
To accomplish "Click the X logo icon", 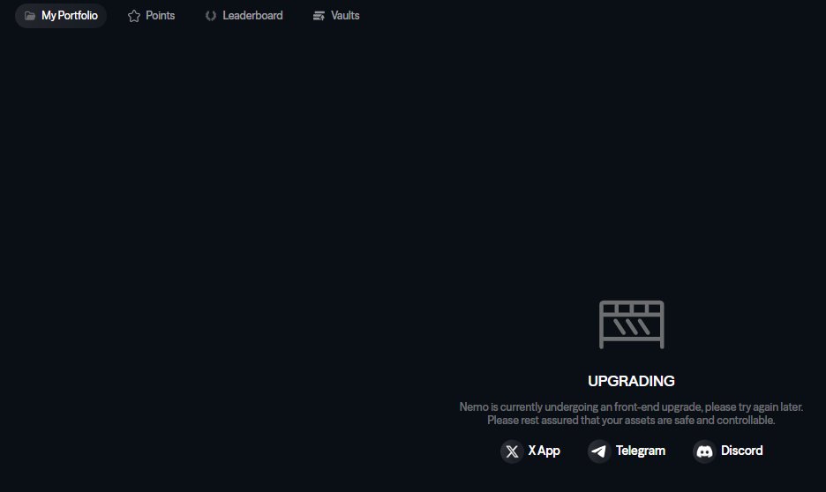I will click(512, 451).
